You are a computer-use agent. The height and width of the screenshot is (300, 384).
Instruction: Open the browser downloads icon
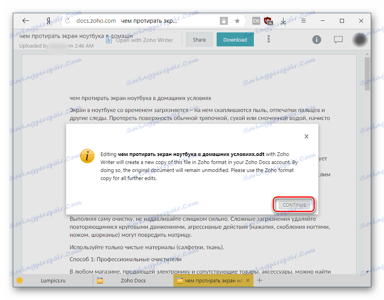pos(283,21)
